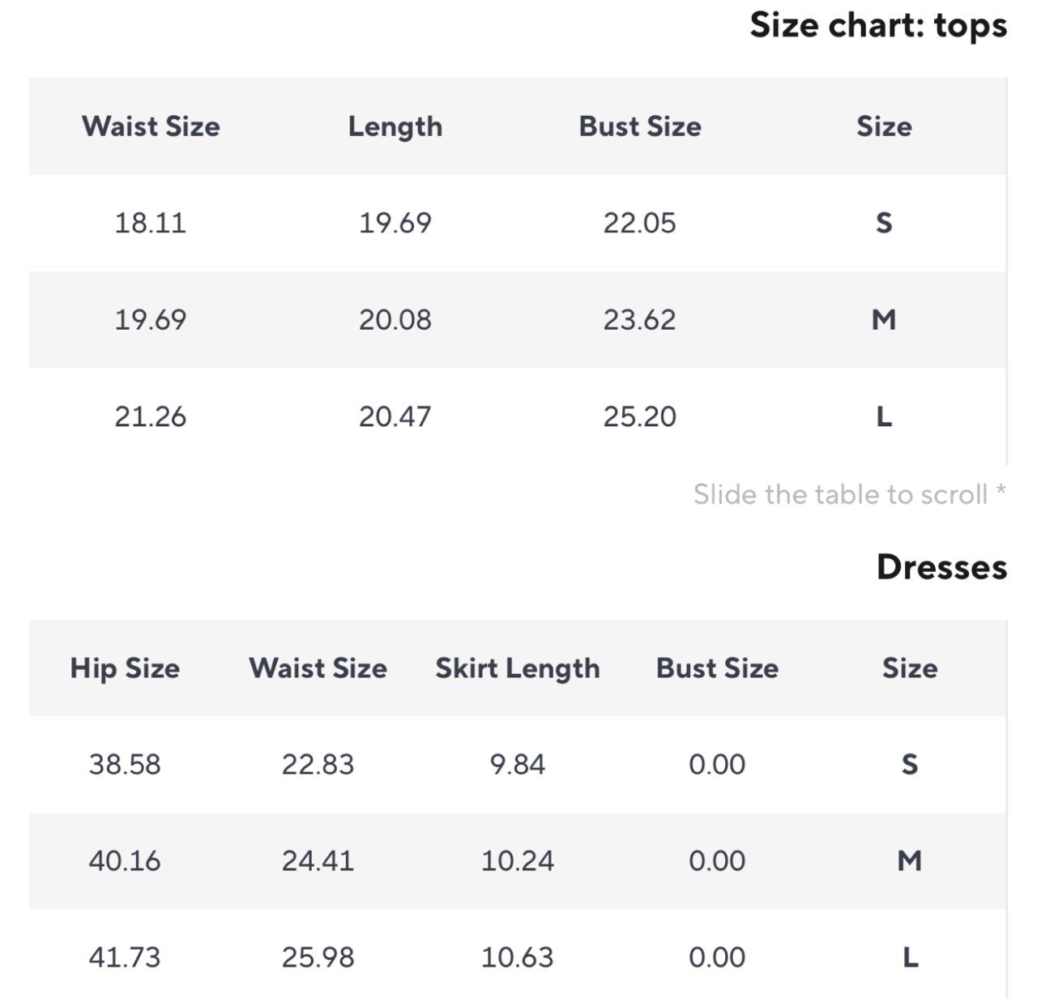
Task: Select size S row in dresses table
Action: click(518, 764)
